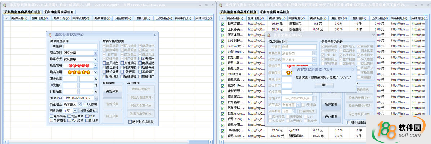Check the 好评率 option in left window

click(122, 71)
